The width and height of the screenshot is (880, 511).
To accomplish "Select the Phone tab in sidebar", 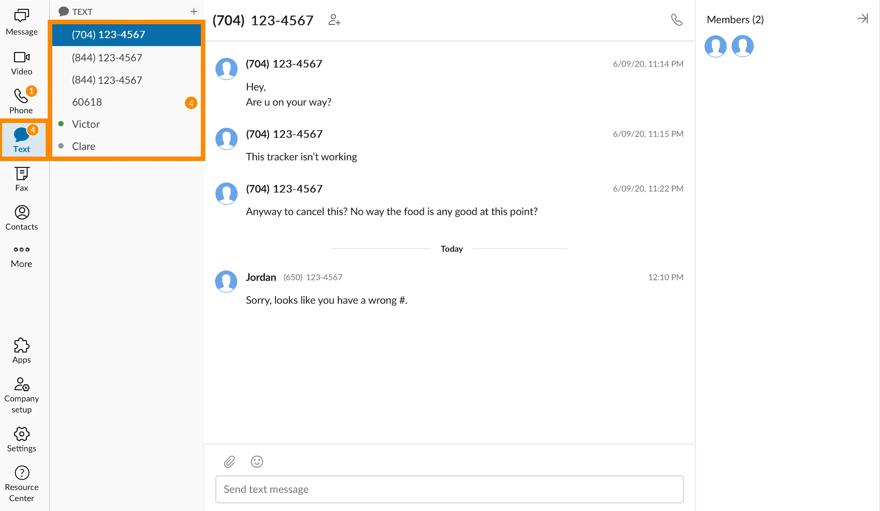I will click(21, 101).
